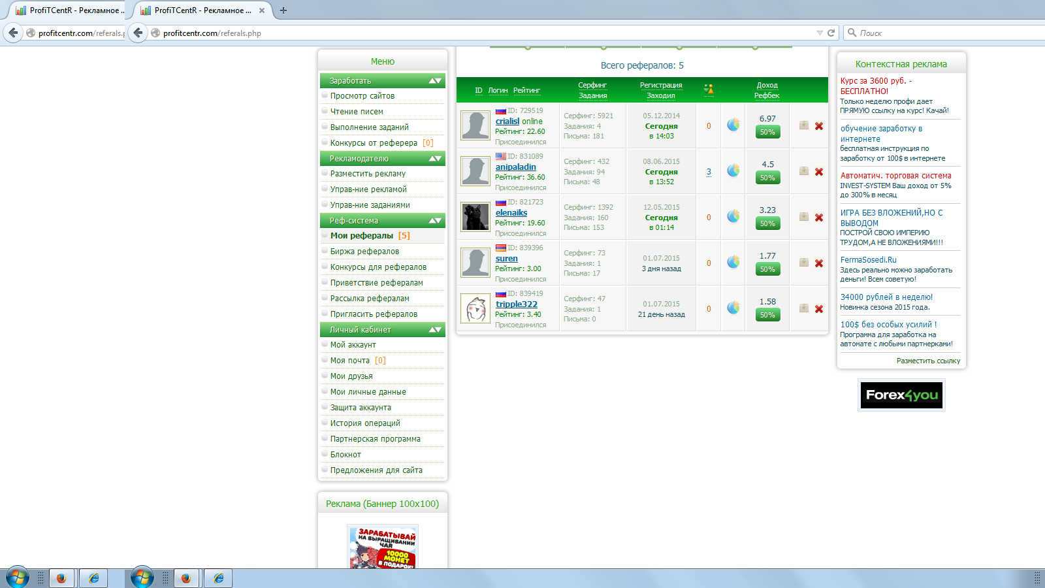Sort table by Задания header
Viewport: 1045px width, 588px height.
[593, 95]
